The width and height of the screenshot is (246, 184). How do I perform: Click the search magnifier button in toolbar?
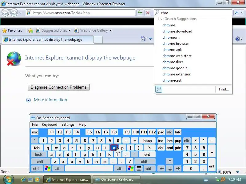pyautogui.click(x=236, y=13)
